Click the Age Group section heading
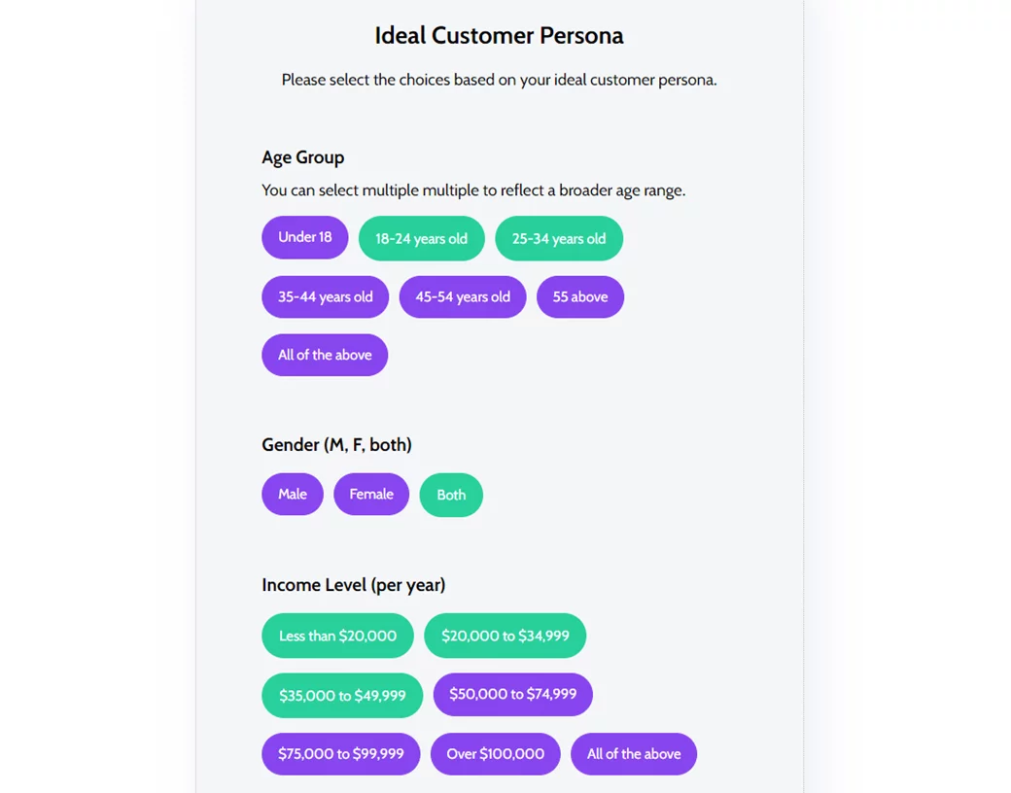The width and height of the screenshot is (1011, 793). tap(302, 157)
